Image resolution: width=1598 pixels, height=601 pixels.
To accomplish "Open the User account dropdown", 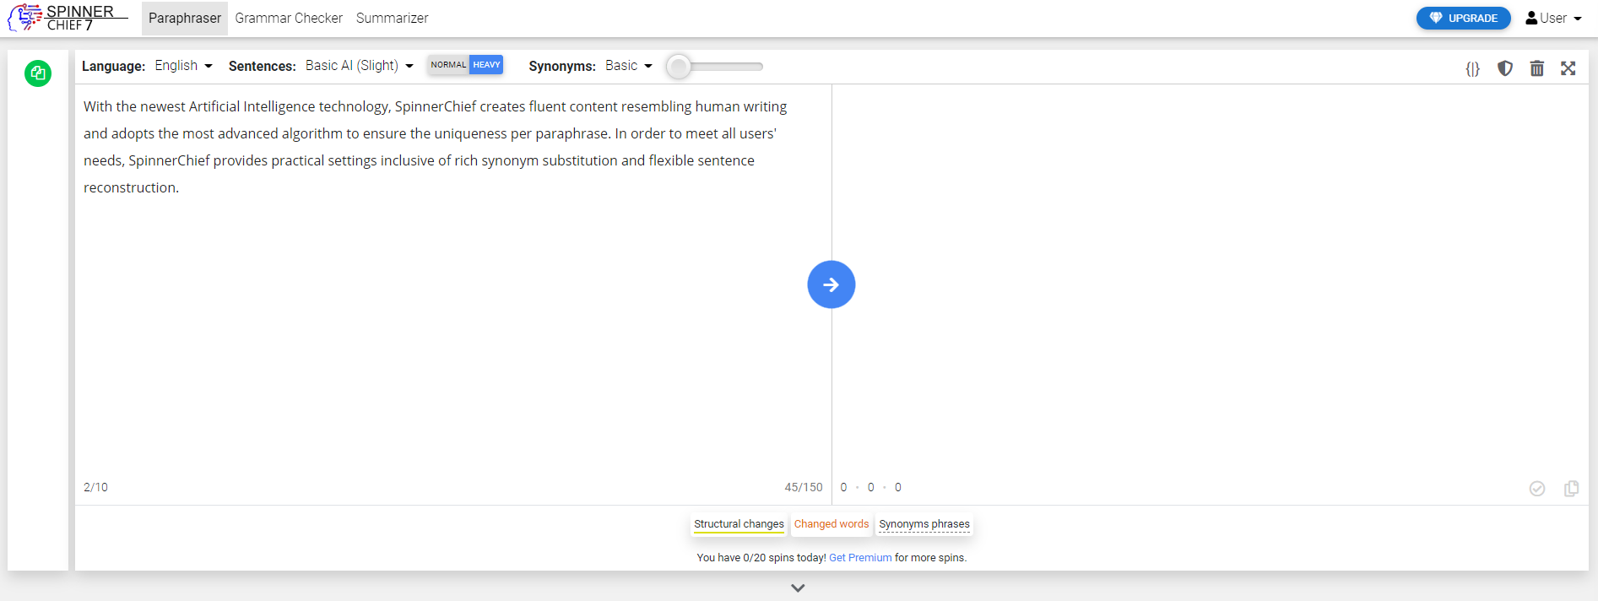I will [1553, 18].
